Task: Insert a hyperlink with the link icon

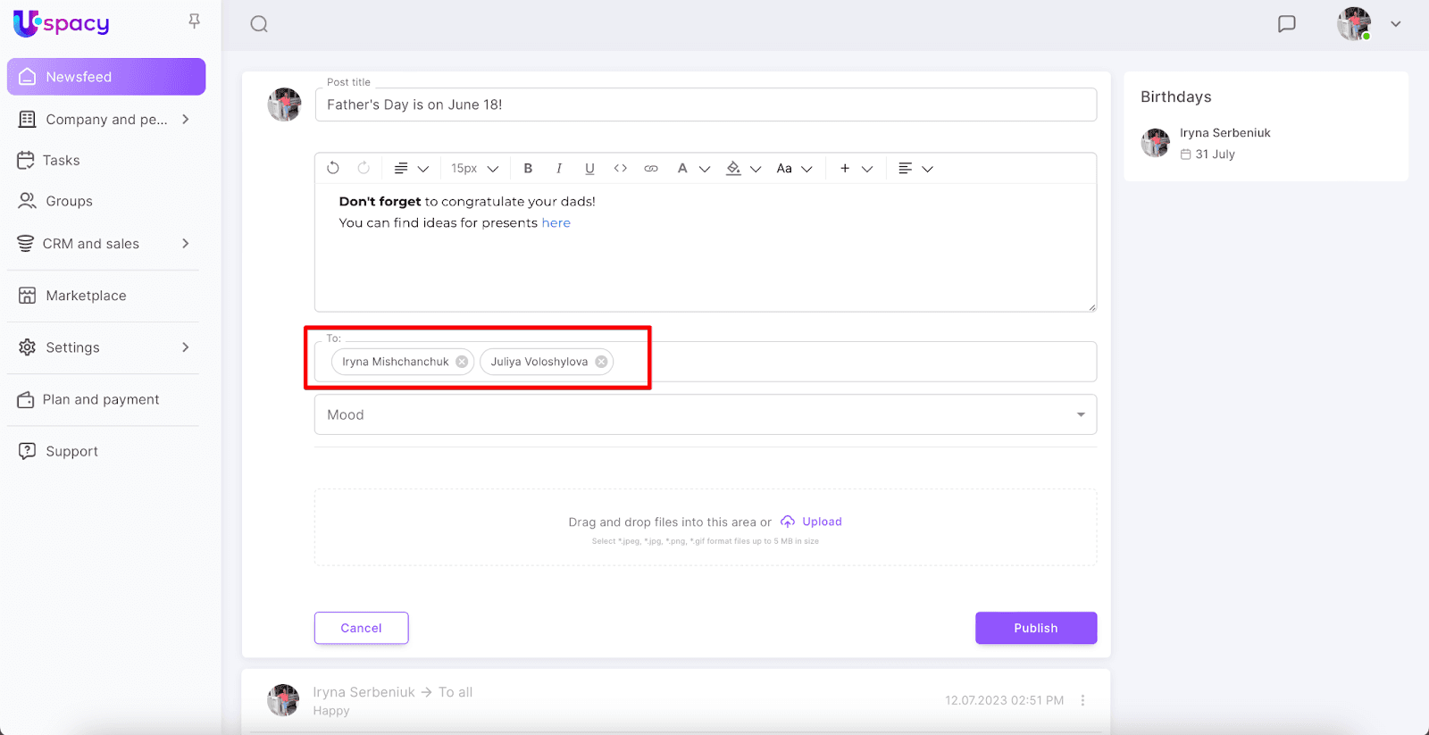Action: pos(651,168)
